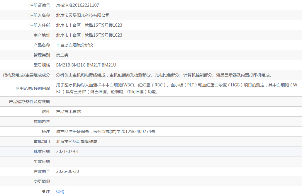Click the 变更情况 row label
Image resolution: width=302 pixels, height=196 pixels.
tap(42, 181)
